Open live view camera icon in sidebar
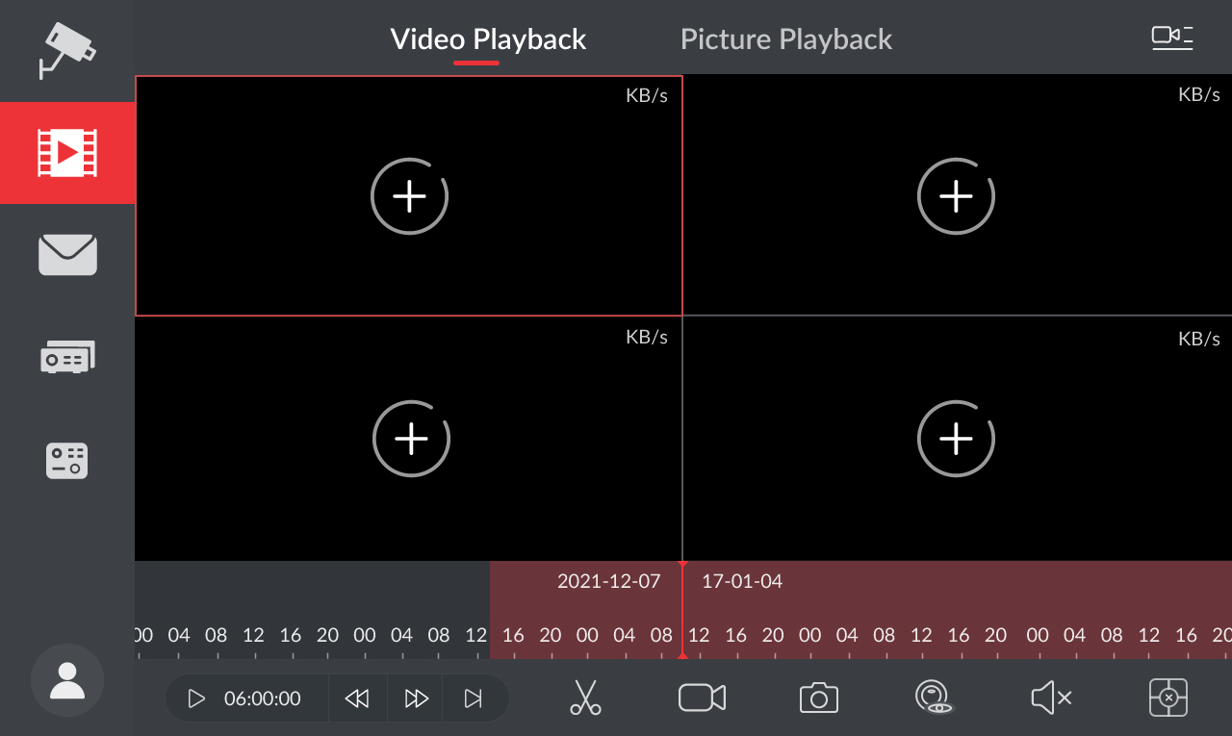1232x736 pixels. [x=66, y=49]
